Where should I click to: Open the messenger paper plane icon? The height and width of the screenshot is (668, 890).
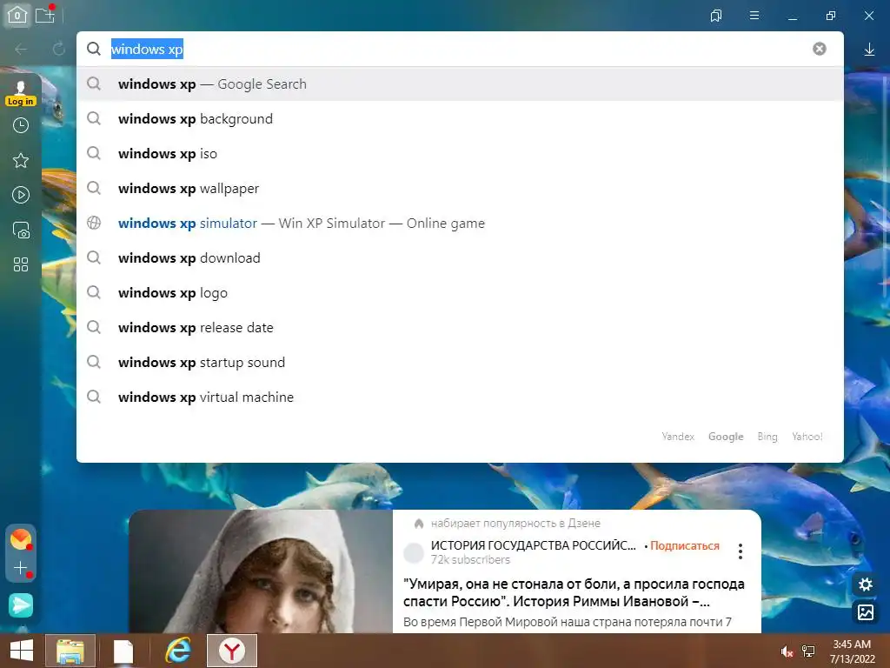coord(21,605)
